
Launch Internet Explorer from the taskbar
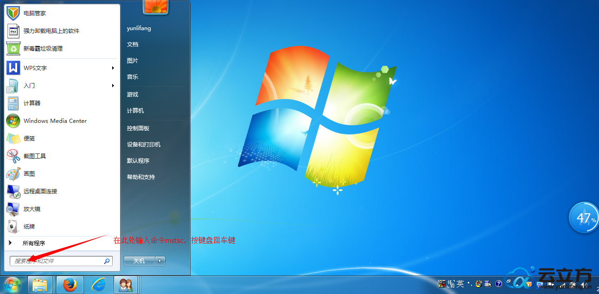98,285
